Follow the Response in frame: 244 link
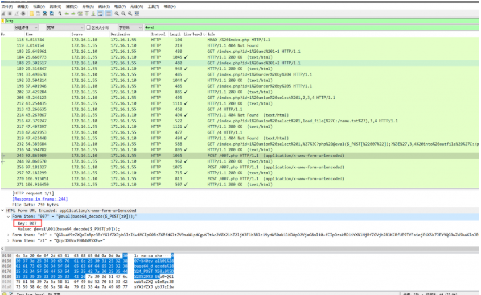 pos(40,199)
